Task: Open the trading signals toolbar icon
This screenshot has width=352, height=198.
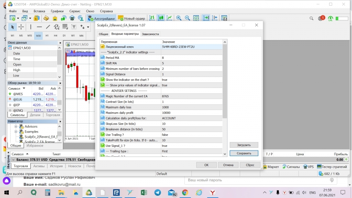Action: click(x=63, y=18)
